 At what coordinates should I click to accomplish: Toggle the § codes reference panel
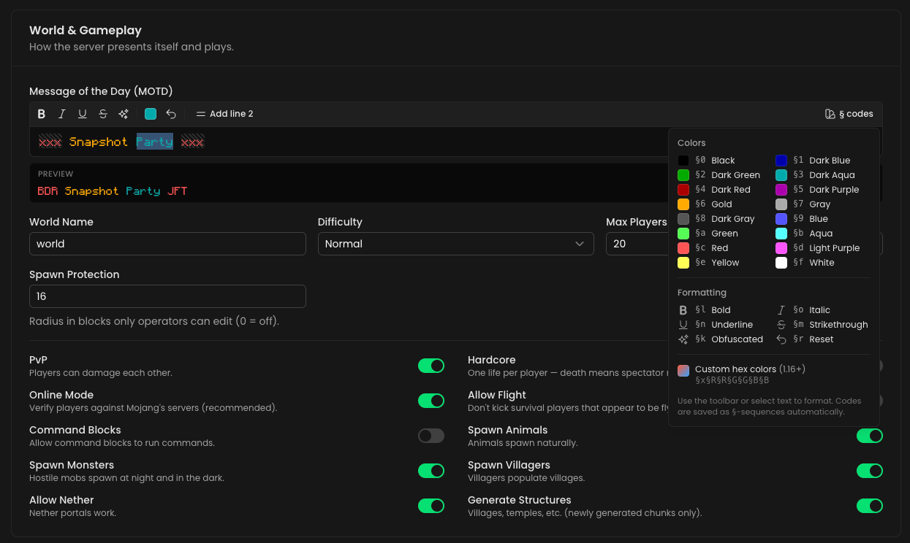point(849,114)
